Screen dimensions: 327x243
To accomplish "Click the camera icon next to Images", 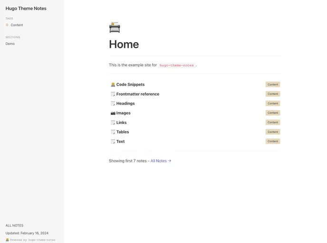I will (x=113, y=113).
